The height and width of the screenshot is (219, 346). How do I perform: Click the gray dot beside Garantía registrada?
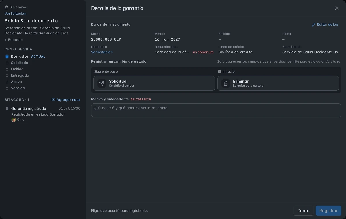(x=7, y=109)
